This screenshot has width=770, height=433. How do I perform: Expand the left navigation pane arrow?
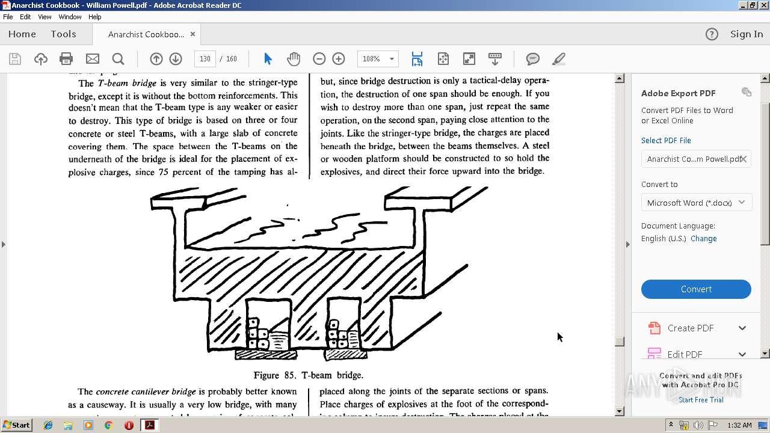pyautogui.click(x=3, y=244)
